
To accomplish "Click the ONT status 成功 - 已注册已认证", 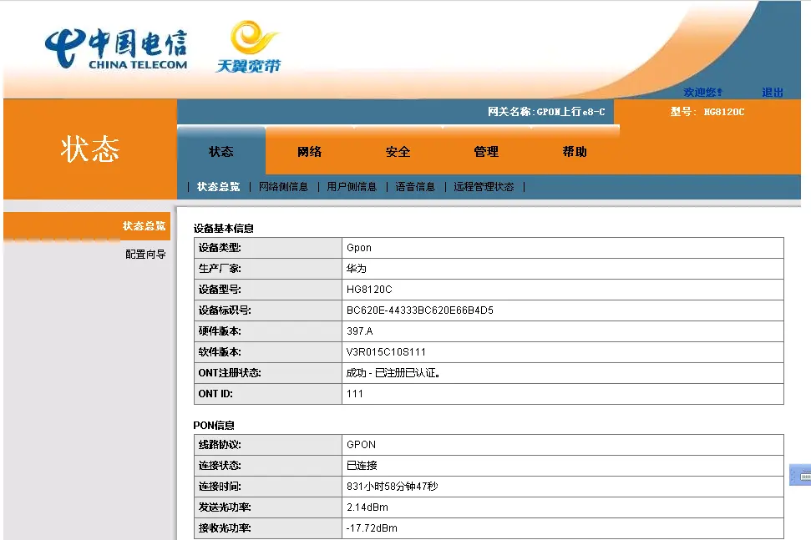I will [393, 373].
